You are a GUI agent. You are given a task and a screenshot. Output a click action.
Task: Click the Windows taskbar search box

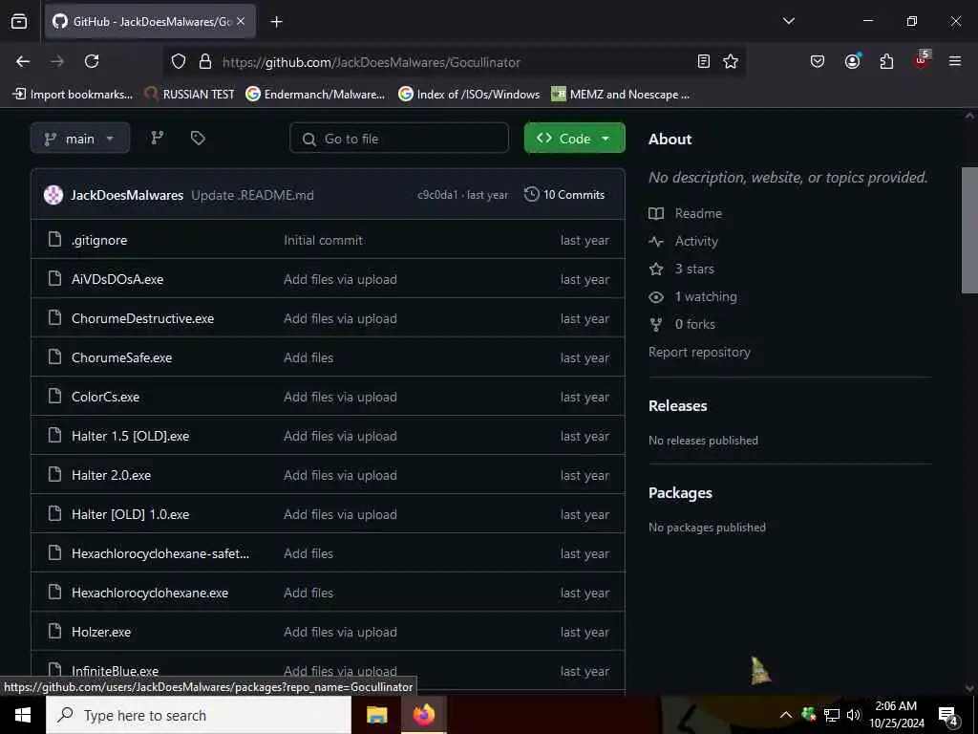199,715
